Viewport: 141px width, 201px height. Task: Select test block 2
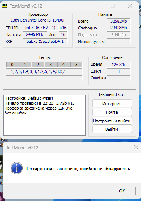pyautogui.click(x=38, y=65)
